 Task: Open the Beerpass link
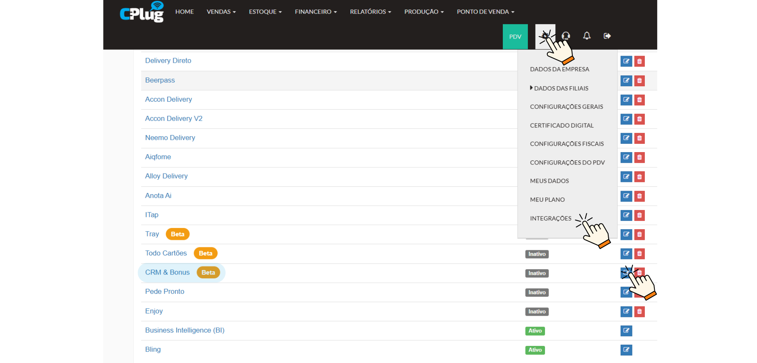point(160,80)
